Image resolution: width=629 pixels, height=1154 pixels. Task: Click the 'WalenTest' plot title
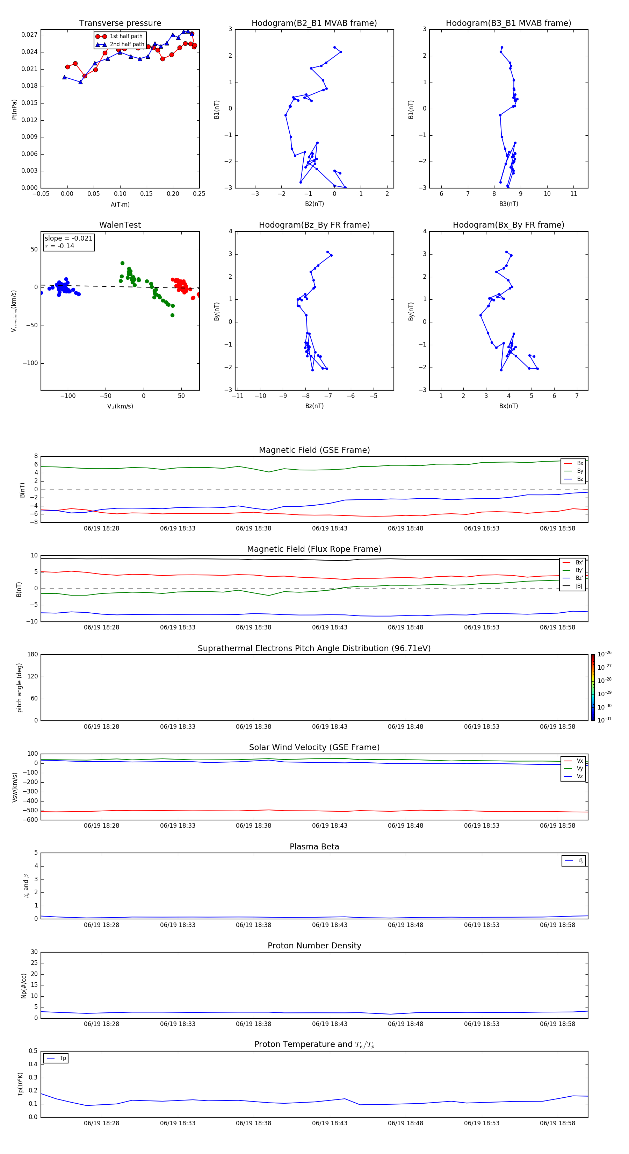120,225
